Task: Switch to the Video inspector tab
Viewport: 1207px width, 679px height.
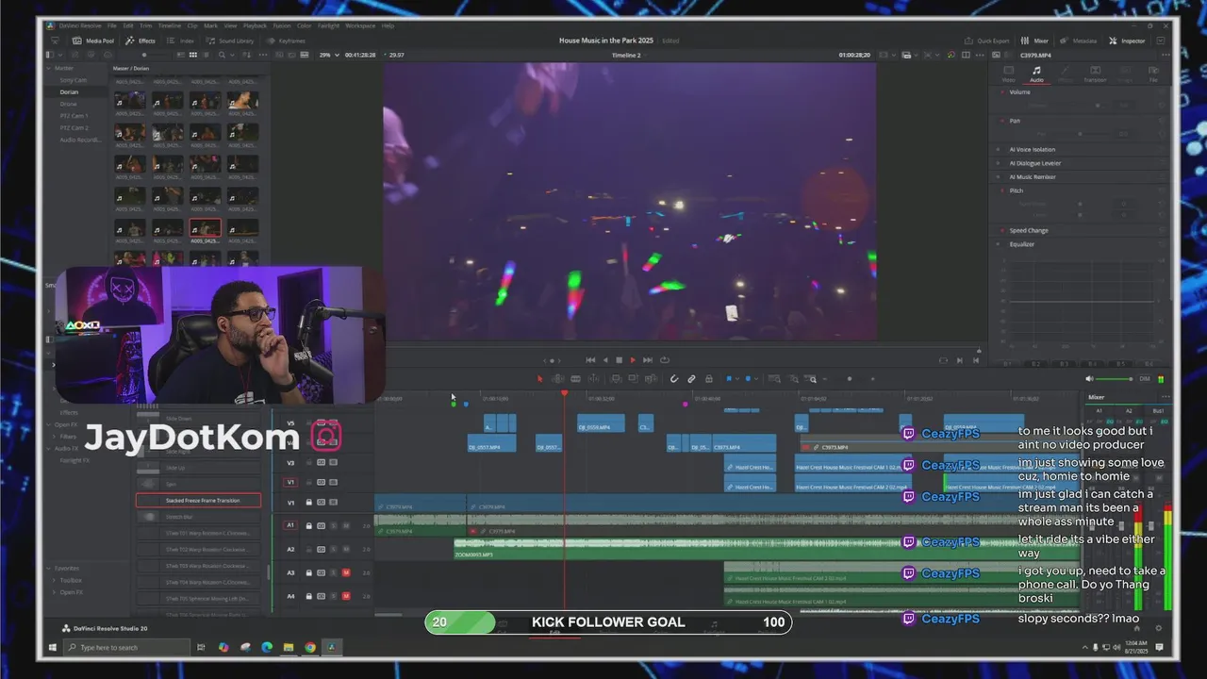Action: point(1008,74)
